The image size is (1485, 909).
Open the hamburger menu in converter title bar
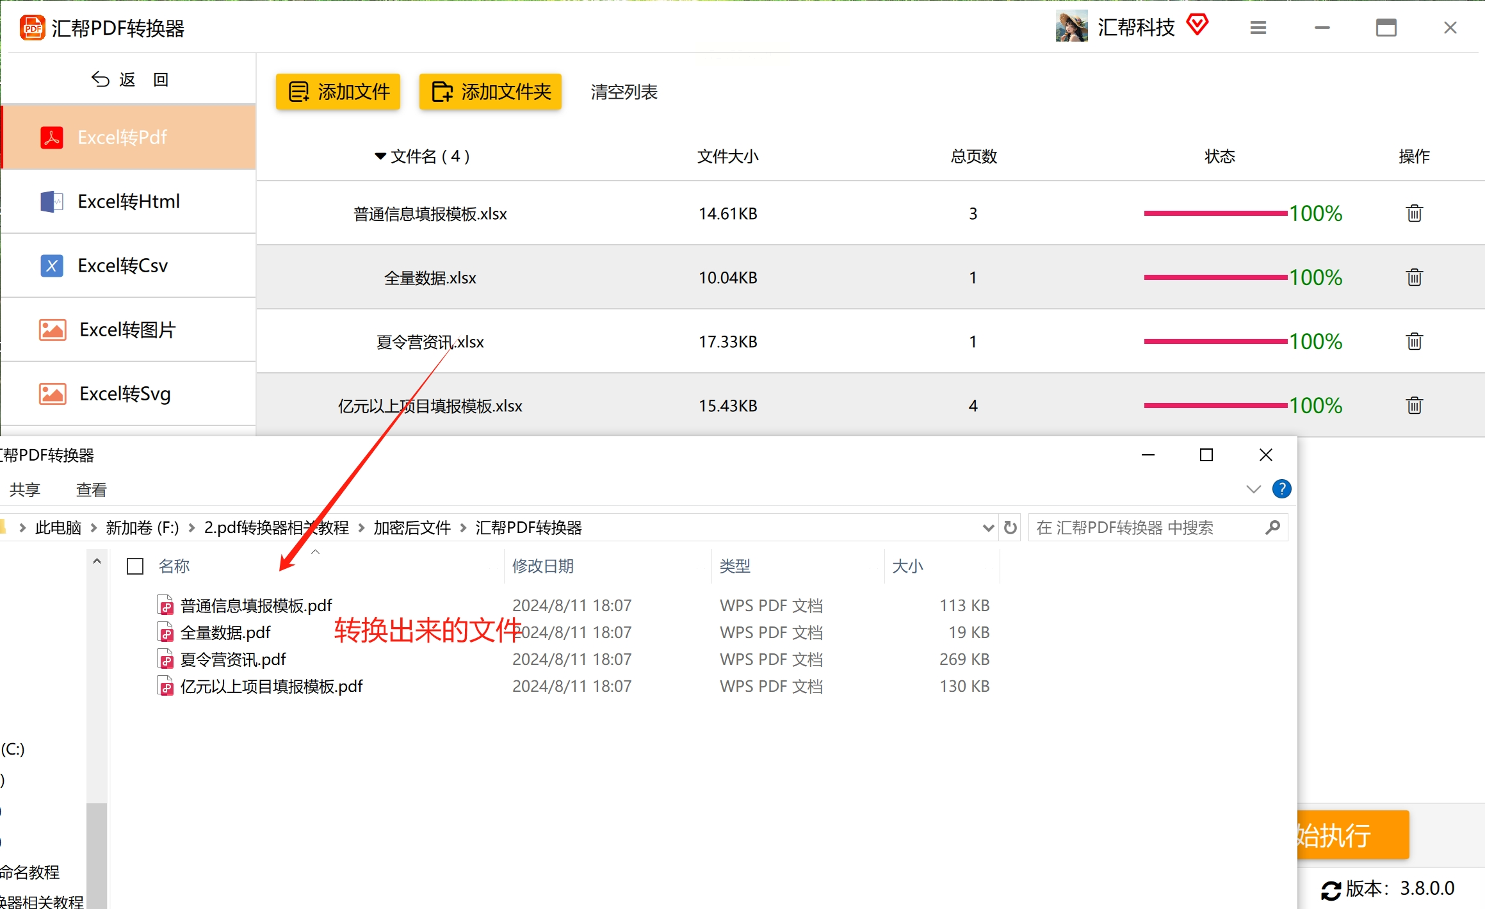point(1258,28)
